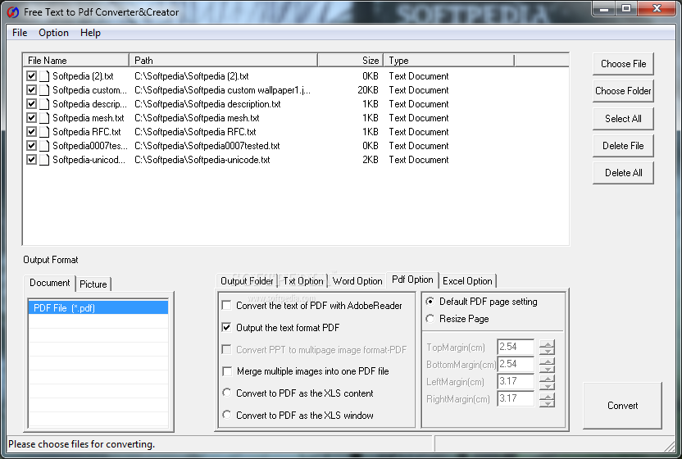Click the TopMargin(cm) value field
This screenshot has height=459, width=682.
[516, 347]
